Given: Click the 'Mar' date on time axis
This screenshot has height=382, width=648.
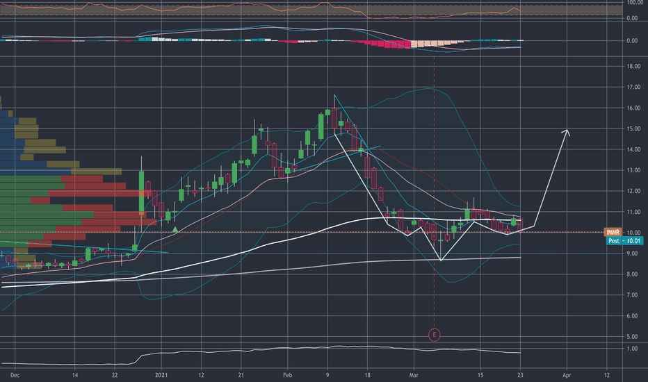Looking at the screenshot, I should coord(414,375).
